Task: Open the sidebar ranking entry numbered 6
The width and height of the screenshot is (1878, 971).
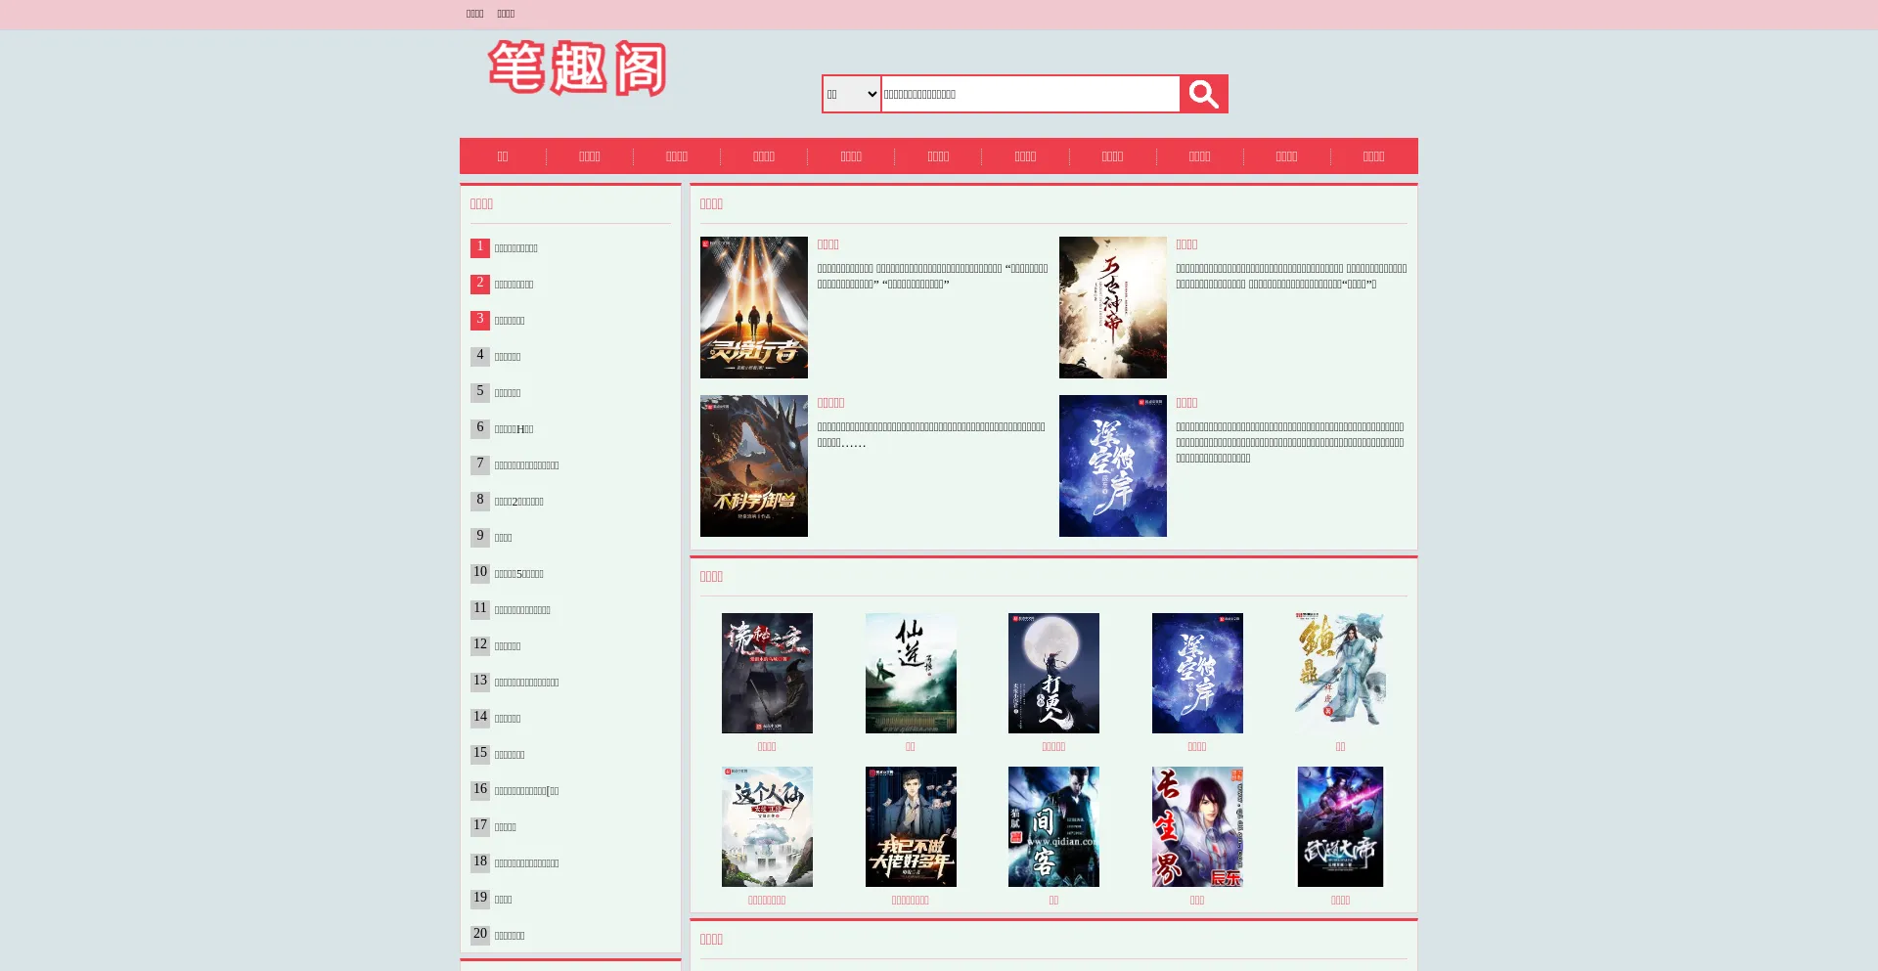Action: (514, 429)
